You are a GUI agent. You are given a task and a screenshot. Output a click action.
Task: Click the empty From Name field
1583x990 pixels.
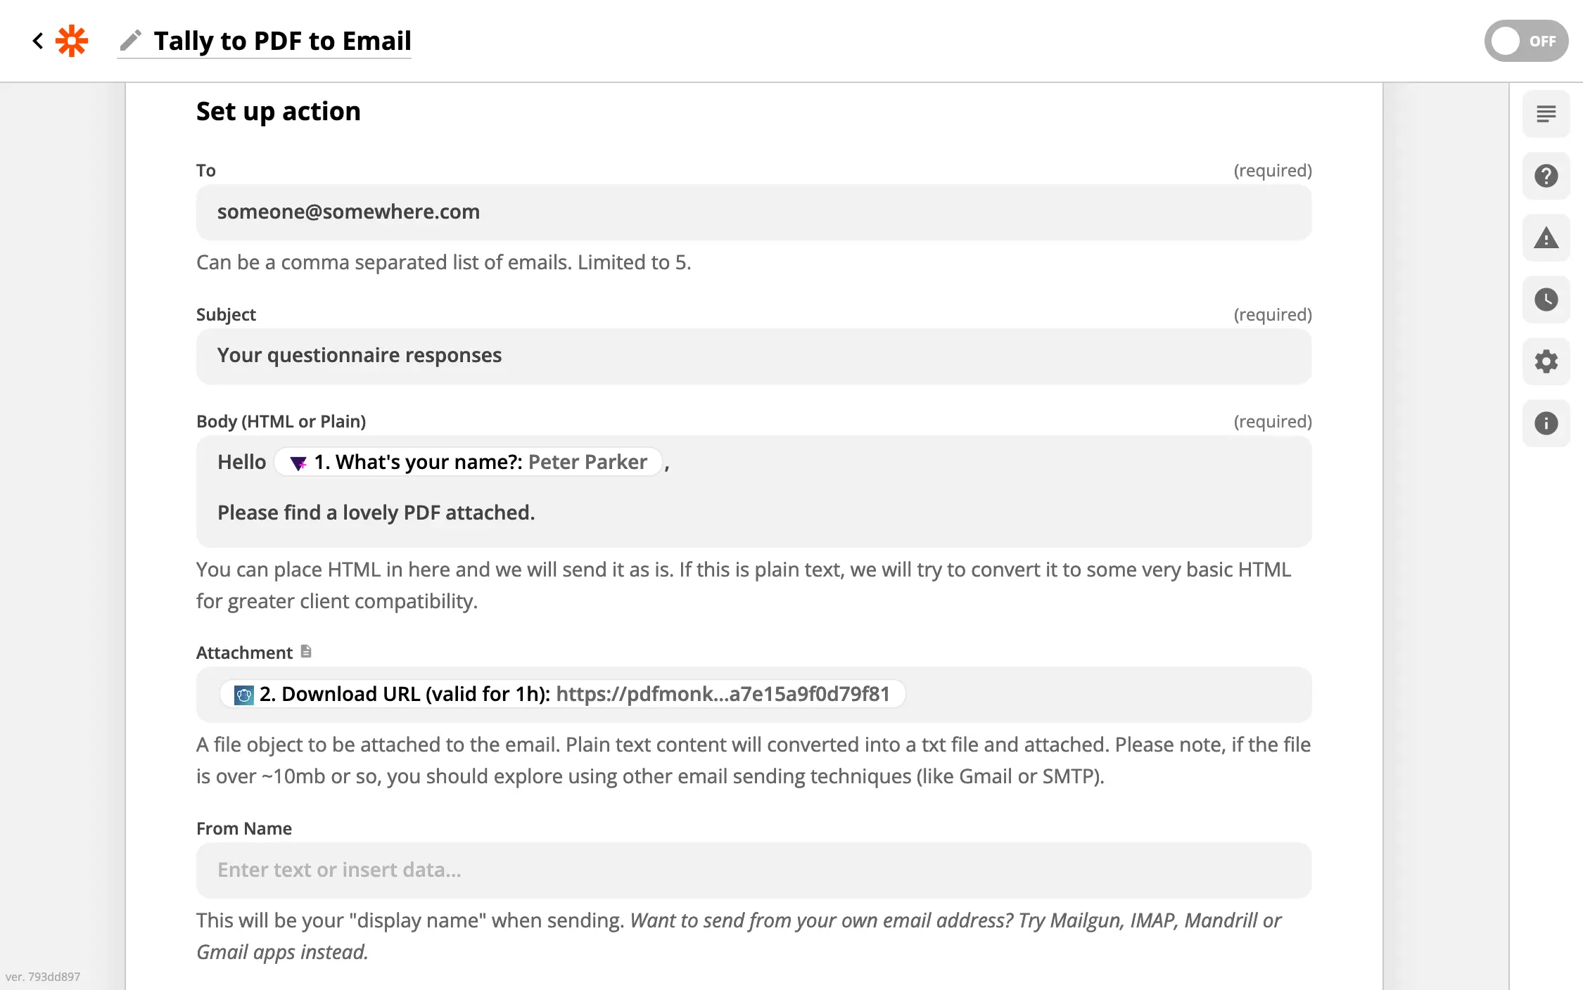pyautogui.click(x=753, y=870)
